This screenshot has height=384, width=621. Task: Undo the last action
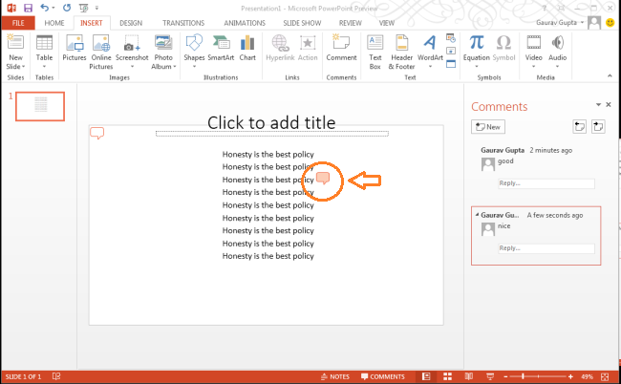pos(44,8)
